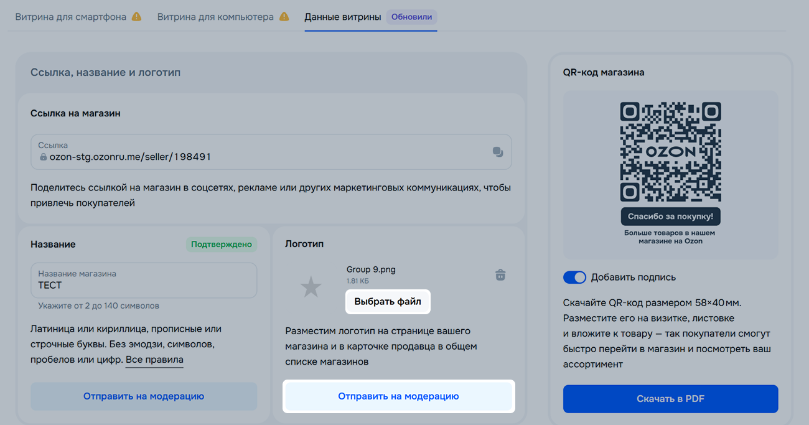Screen dimensions: 809x425
Task: Open the Витрина для смартфона tab
Action: click(x=71, y=17)
